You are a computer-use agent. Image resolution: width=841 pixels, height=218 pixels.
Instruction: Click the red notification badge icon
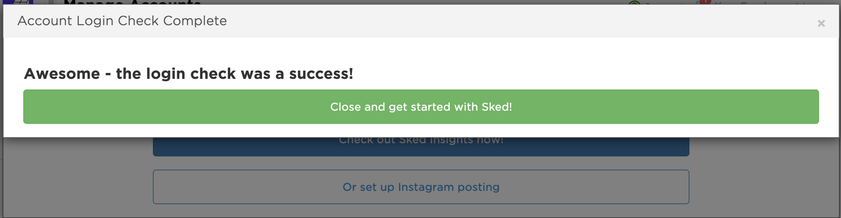click(705, 2)
